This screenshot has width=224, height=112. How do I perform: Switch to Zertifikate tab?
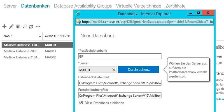tap(176, 6)
